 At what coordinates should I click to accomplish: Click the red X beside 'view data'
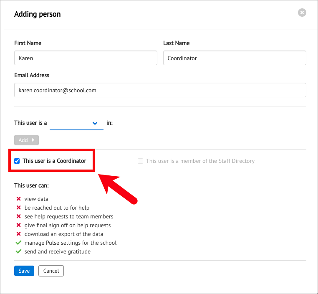[18, 199]
